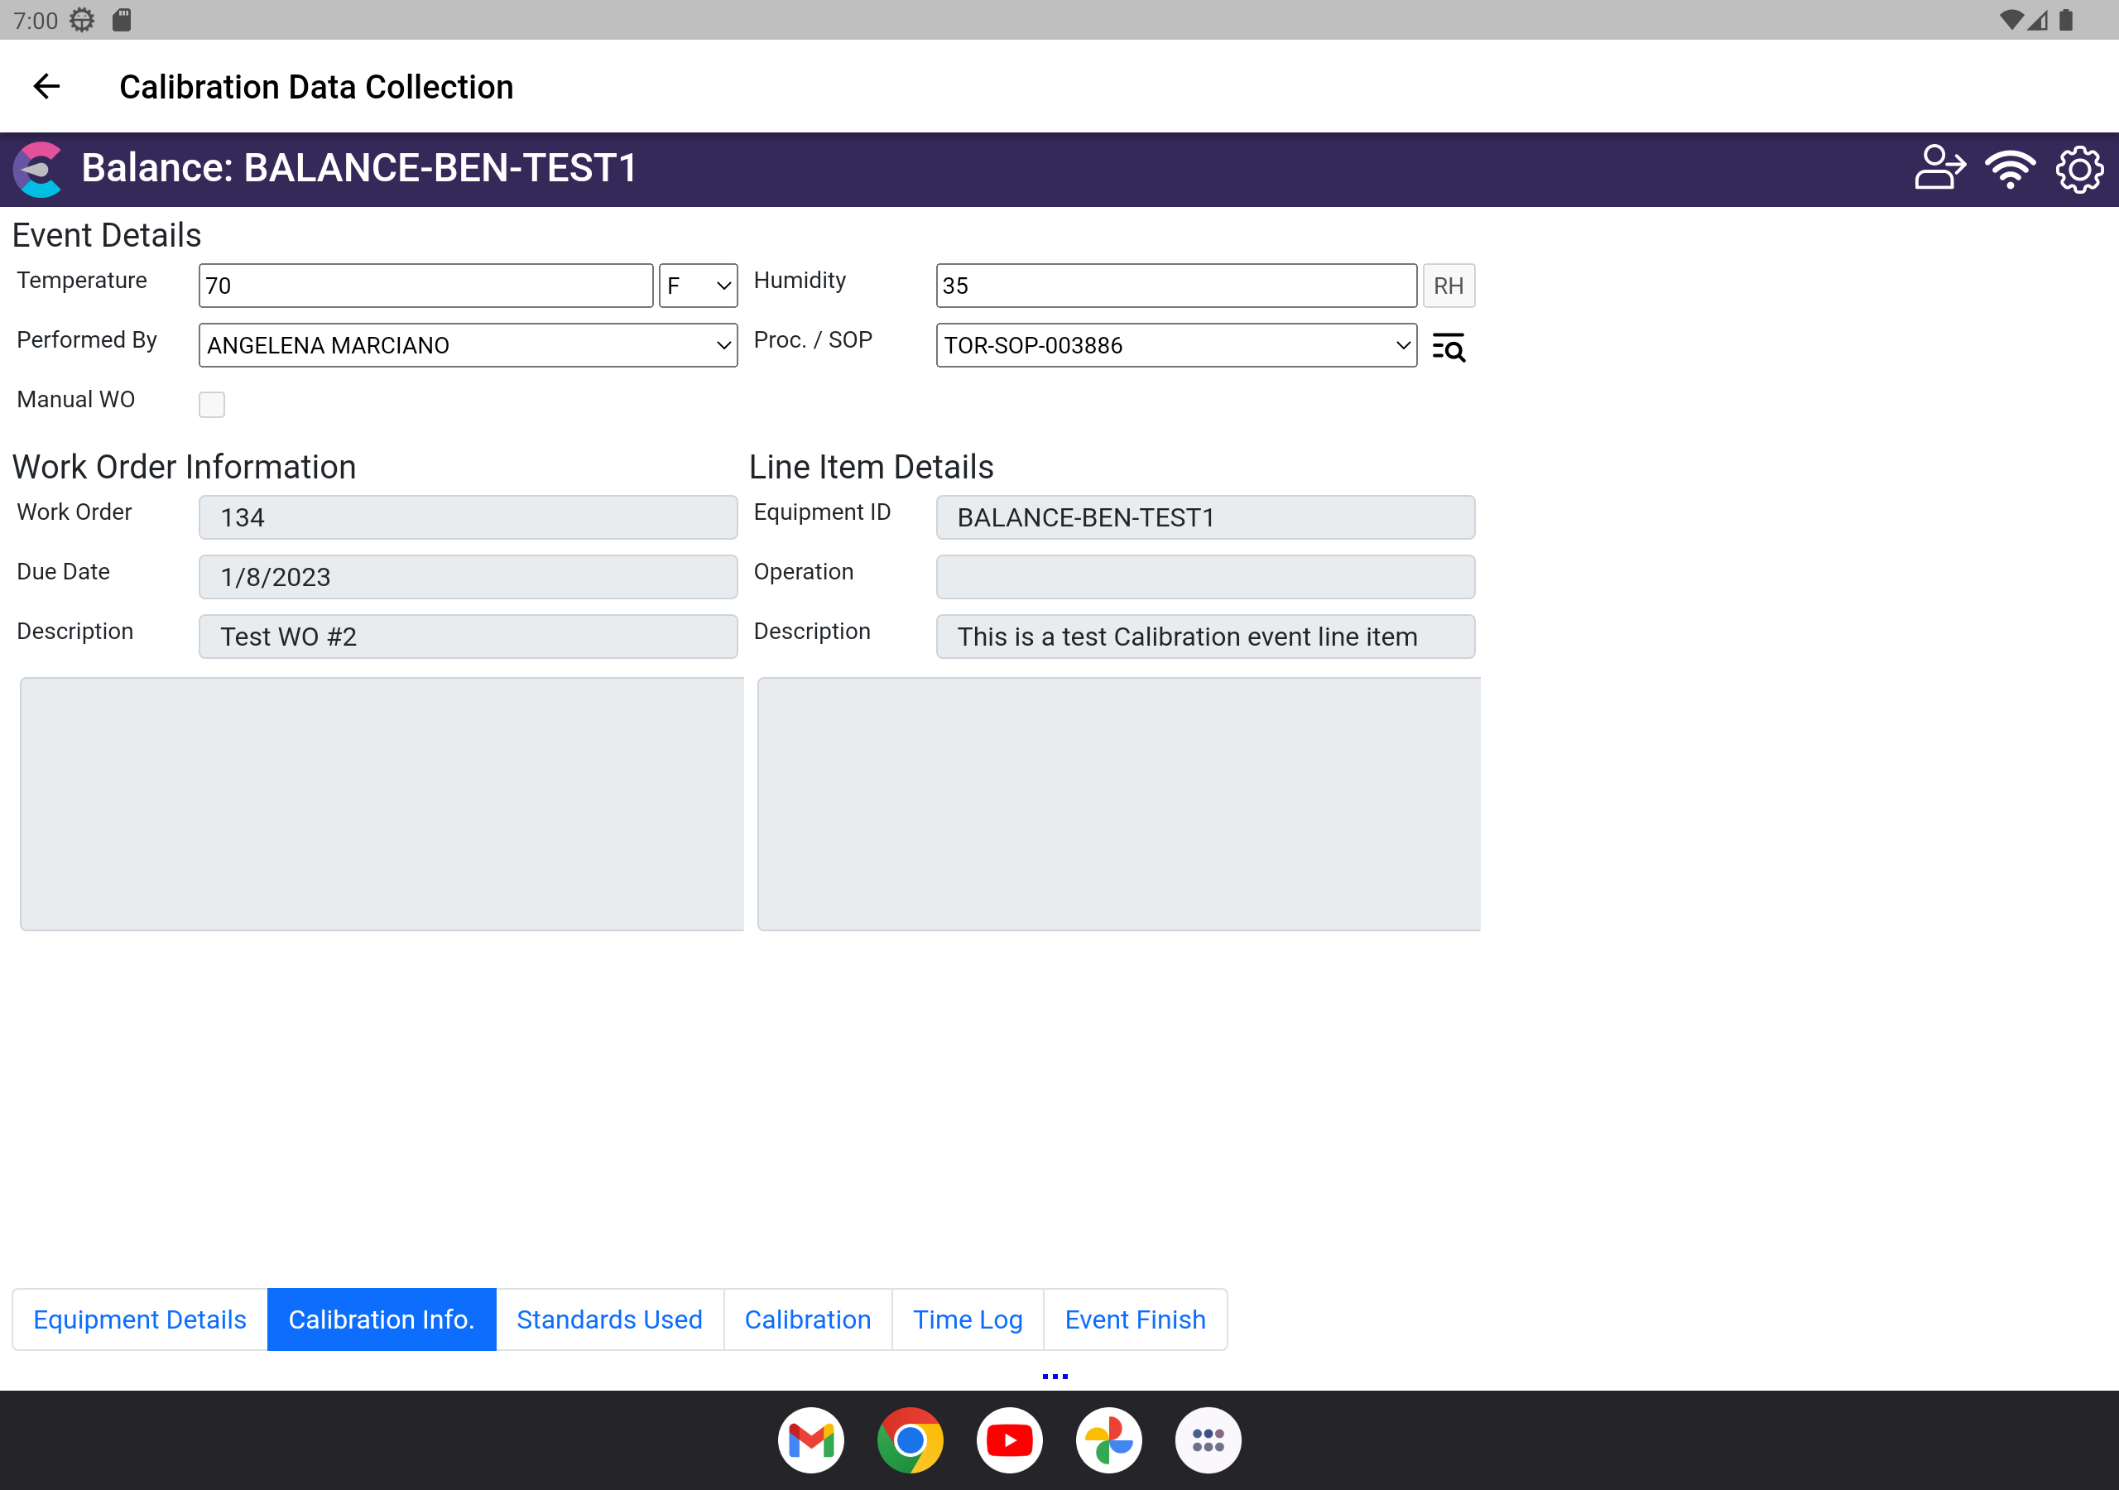The width and height of the screenshot is (2119, 1490).
Task: Click the SOP search list icon
Action: 1448,347
